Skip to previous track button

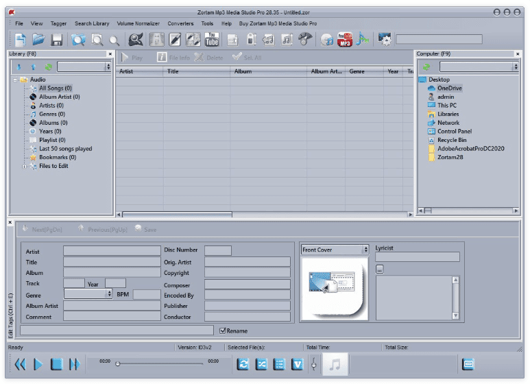[21, 364]
